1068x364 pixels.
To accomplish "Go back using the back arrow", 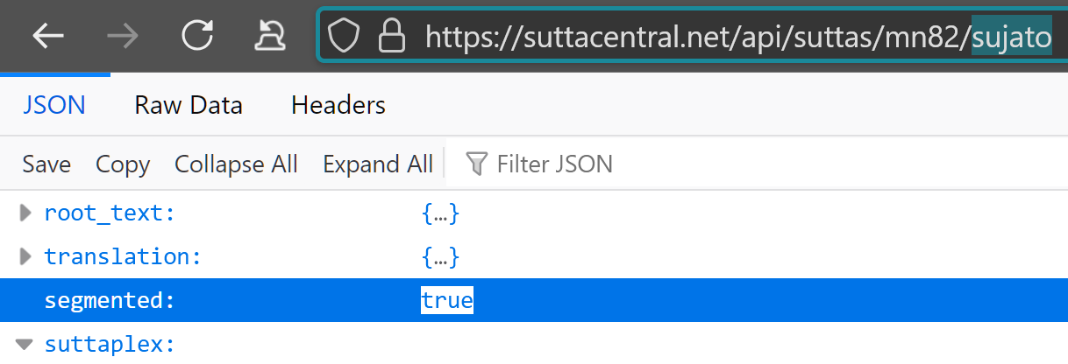I will (48, 36).
